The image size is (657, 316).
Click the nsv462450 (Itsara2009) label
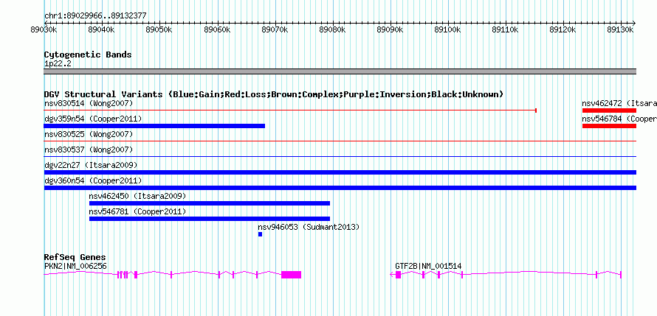pos(137,197)
